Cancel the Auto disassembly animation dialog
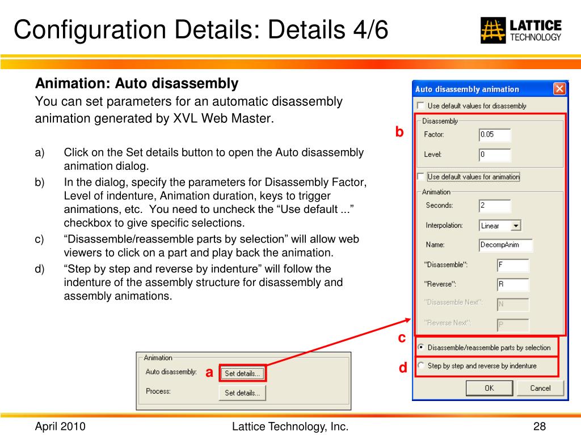Image resolution: width=581 pixels, height=435 pixels. [540, 388]
